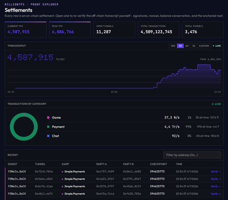Screen dimensions: 228x200
Task: Verify settlement for tunnel 0xbcfb…41aa
Action: pos(216,186)
